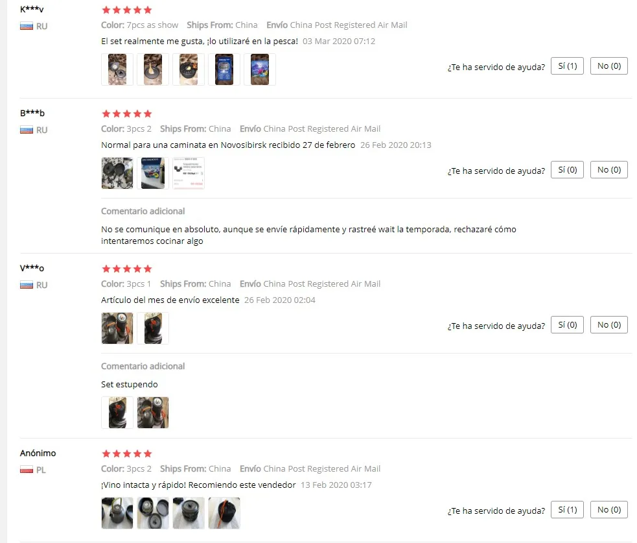Click Russian flag icon beside K***v
Screen dimensions: 637x543
point(27,27)
